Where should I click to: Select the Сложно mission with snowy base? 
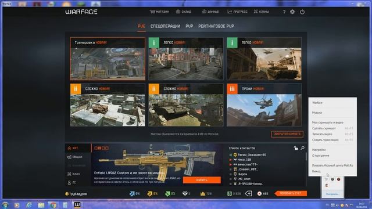108,105
